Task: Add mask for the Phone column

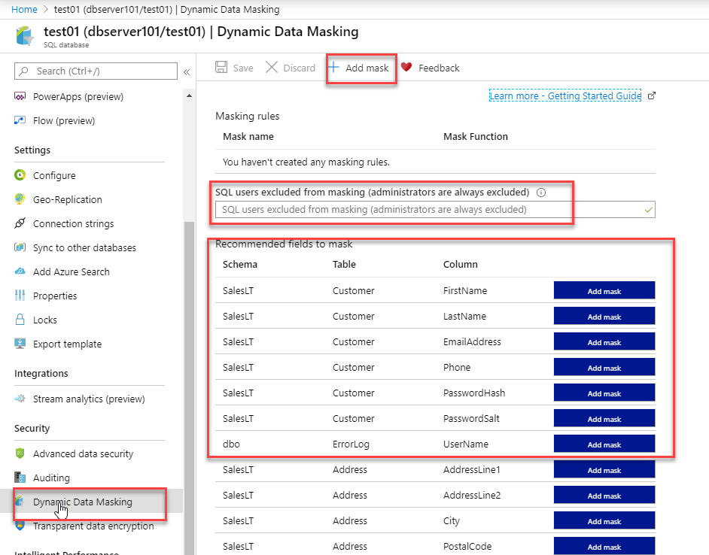Action: click(x=604, y=367)
